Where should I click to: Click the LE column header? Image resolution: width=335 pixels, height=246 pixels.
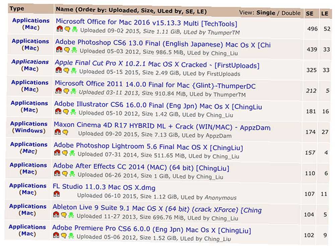tap(325, 14)
